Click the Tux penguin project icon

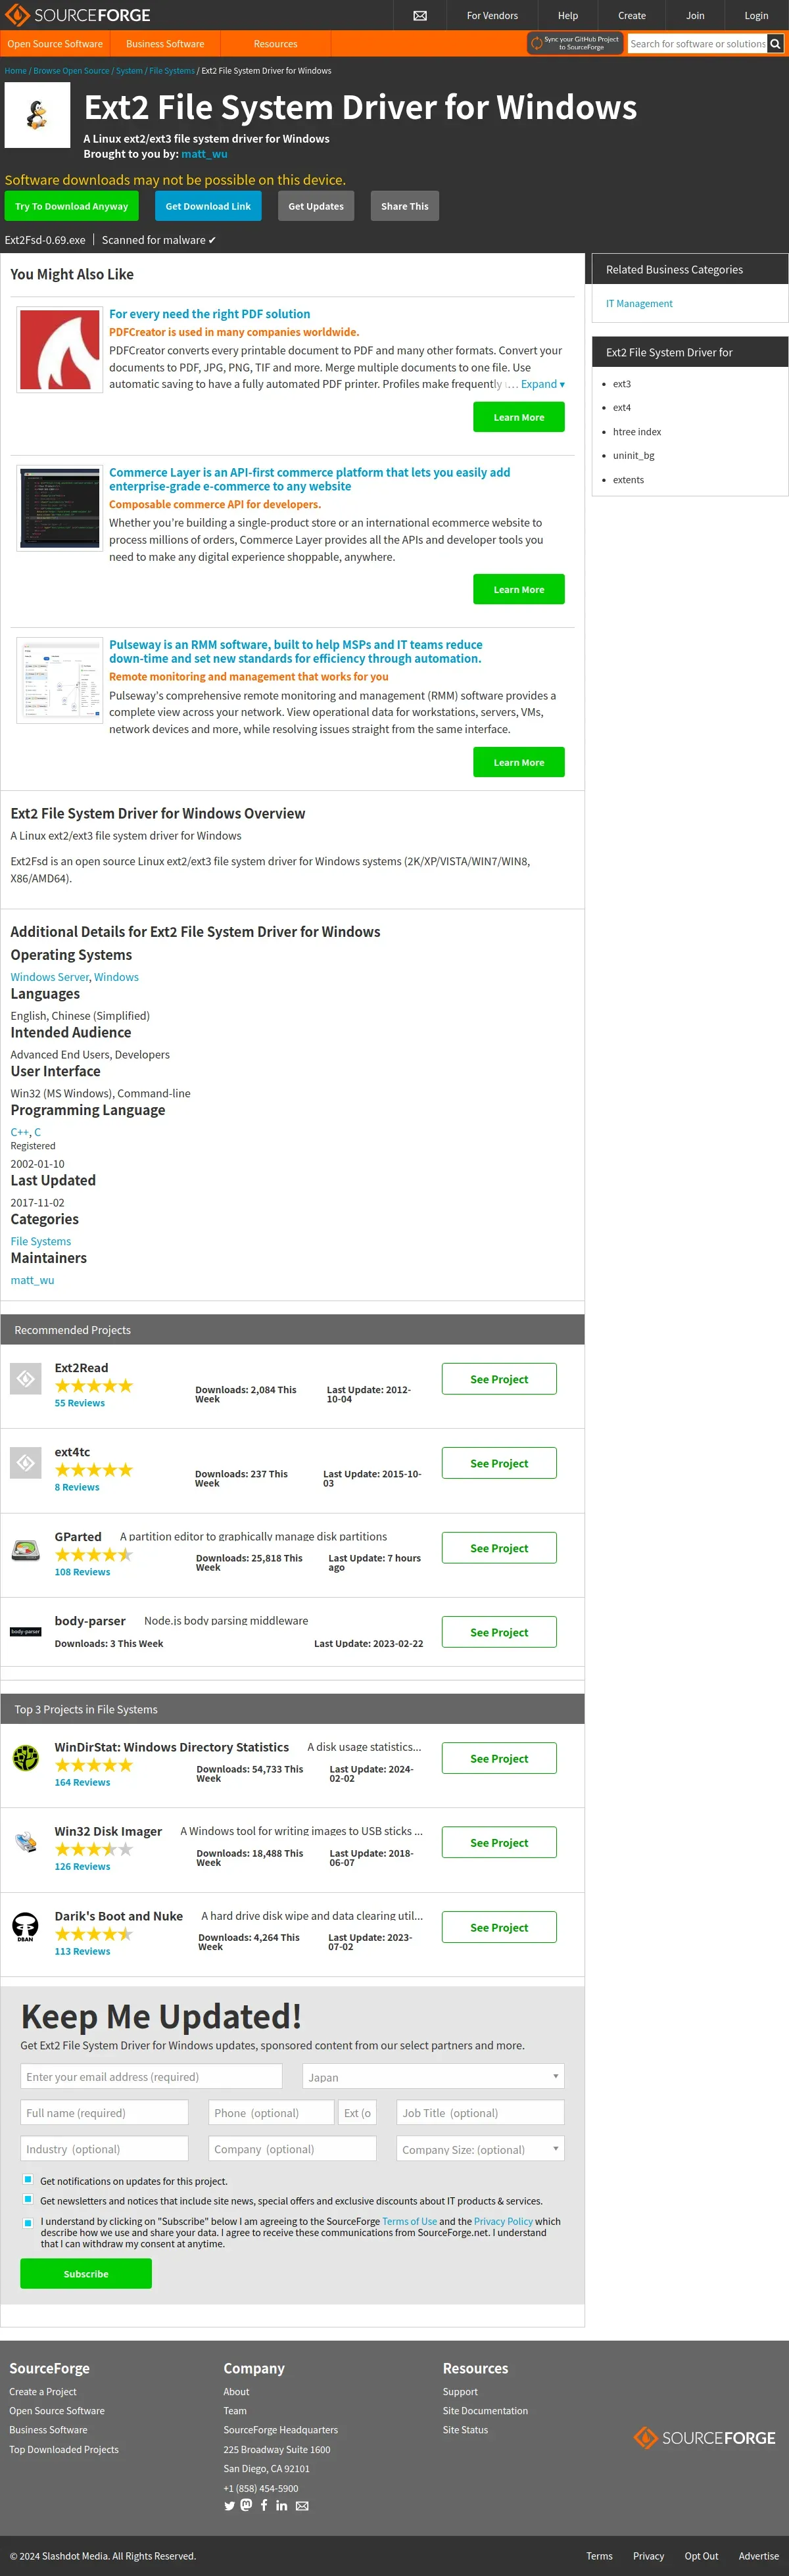tap(37, 115)
